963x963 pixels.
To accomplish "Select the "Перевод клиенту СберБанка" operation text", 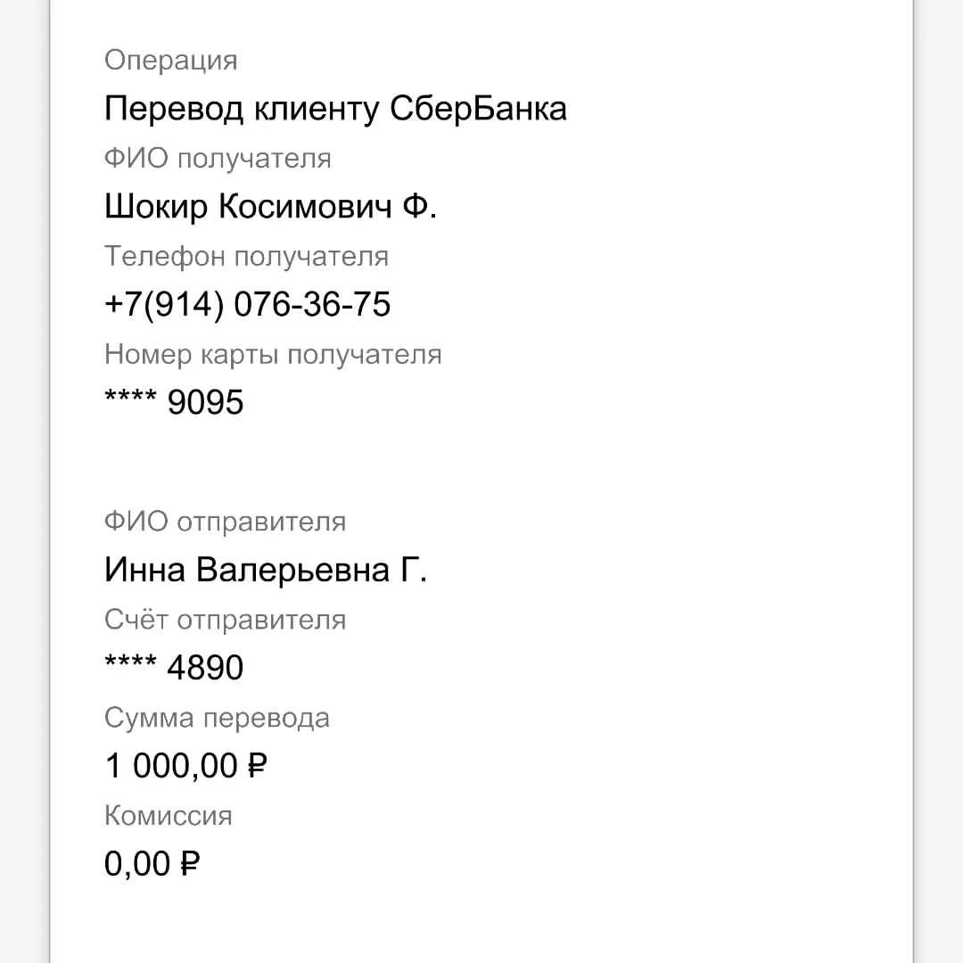I will click(x=335, y=110).
